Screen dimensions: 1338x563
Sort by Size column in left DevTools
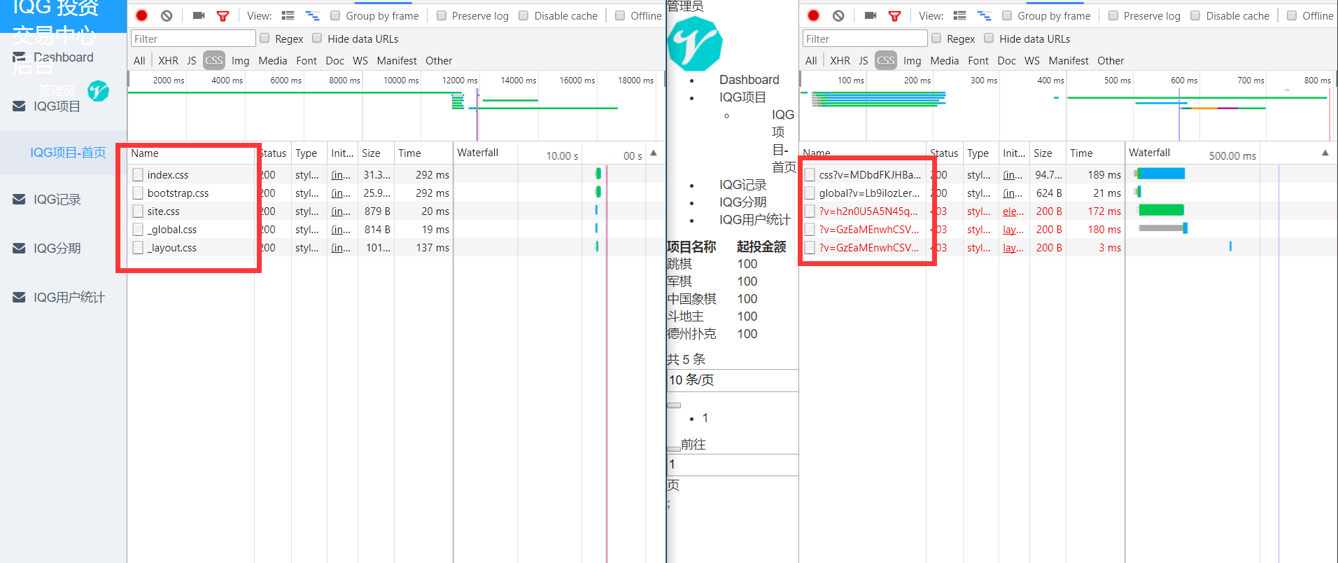(x=376, y=153)
